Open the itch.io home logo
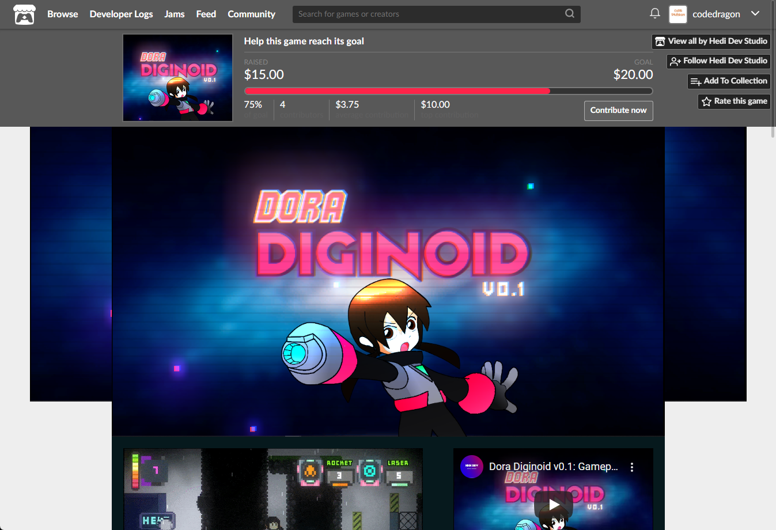Image resolution: width=776 pixels, height=530 pixels. click(x=24, y=14)
